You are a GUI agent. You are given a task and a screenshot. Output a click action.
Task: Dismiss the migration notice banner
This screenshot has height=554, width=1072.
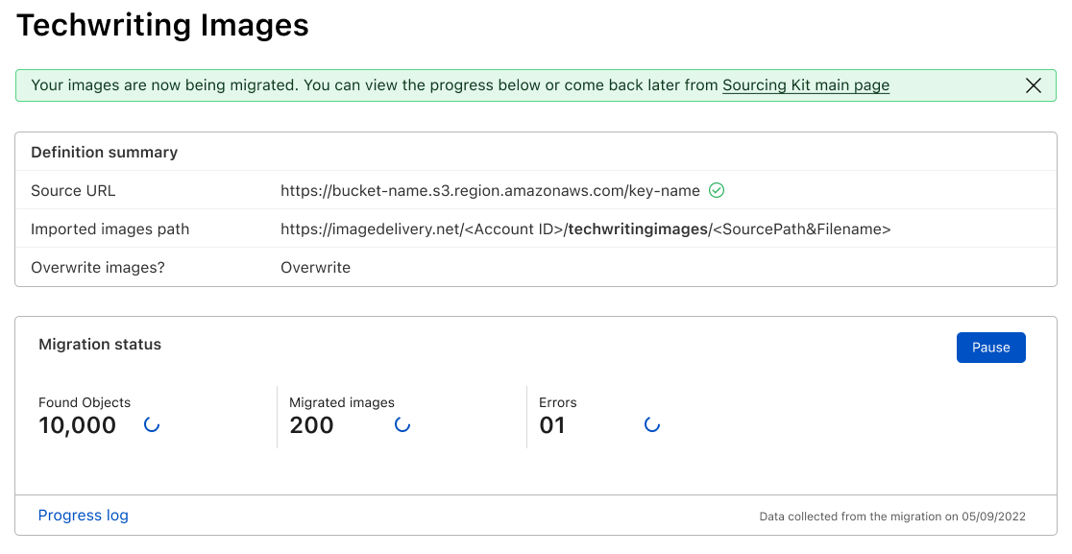(1033, 85)
